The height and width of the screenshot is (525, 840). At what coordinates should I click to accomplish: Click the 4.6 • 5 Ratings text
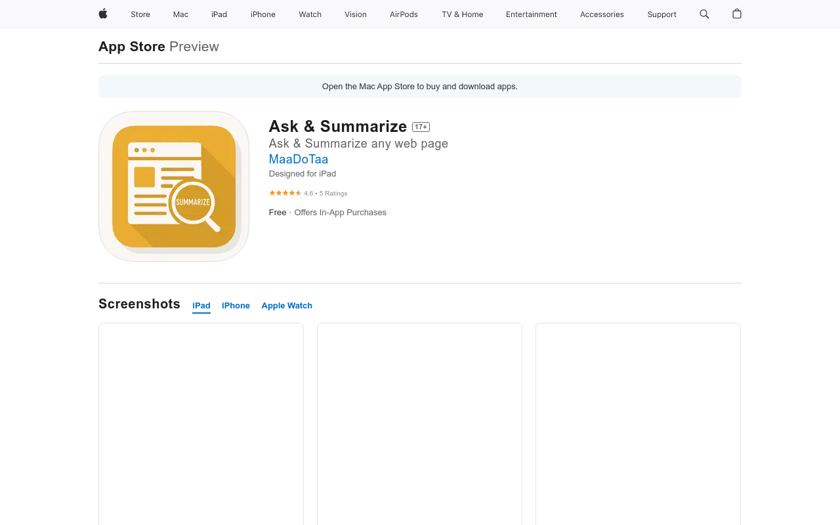(325, 194)
